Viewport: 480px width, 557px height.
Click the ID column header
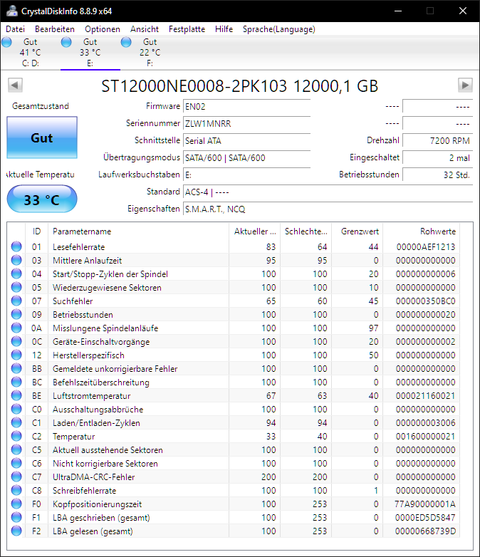point(36,231)
